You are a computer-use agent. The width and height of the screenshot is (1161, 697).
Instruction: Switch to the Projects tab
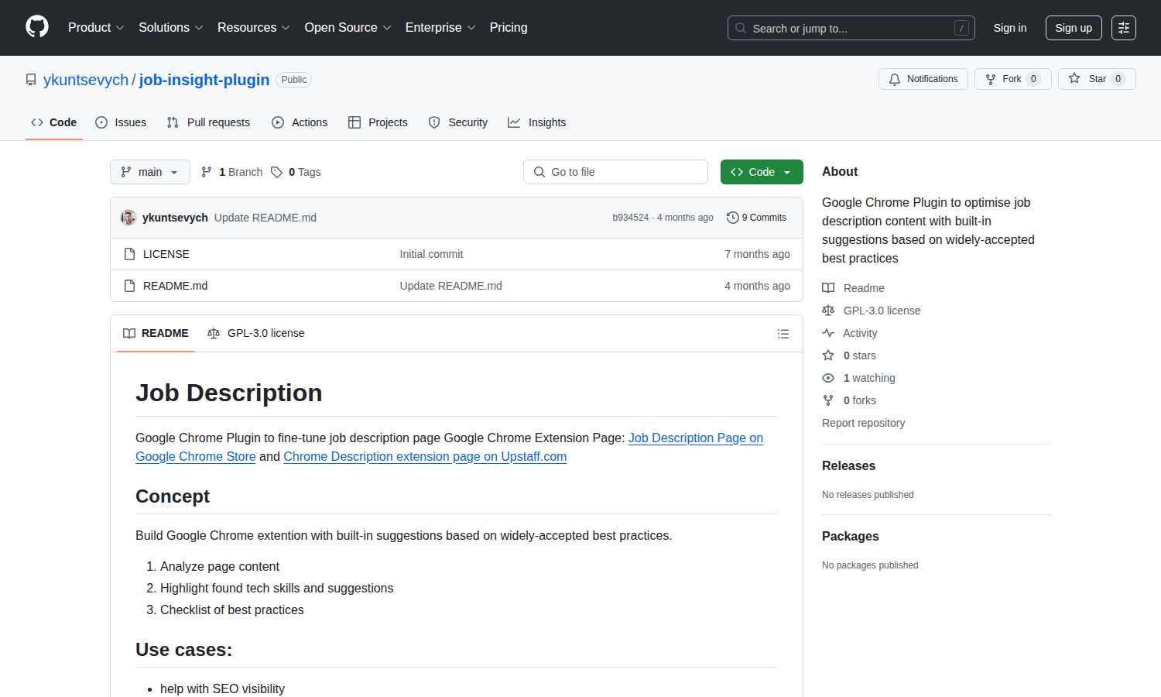(378, 122)
